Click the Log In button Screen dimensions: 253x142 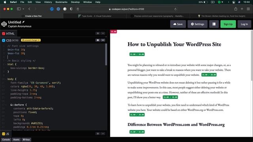tap(244, 24)
